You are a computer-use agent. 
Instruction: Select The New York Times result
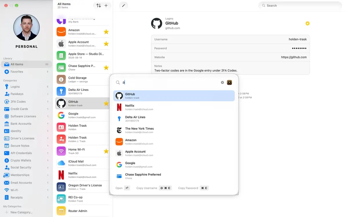(174, 130)
